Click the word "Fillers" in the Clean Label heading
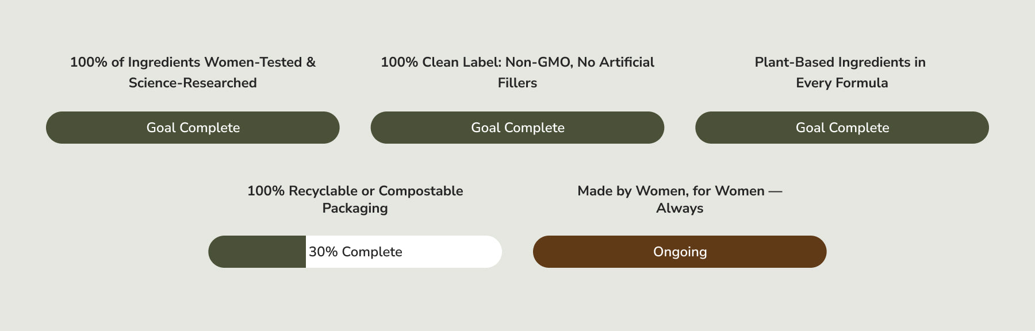 coord(517,83)
